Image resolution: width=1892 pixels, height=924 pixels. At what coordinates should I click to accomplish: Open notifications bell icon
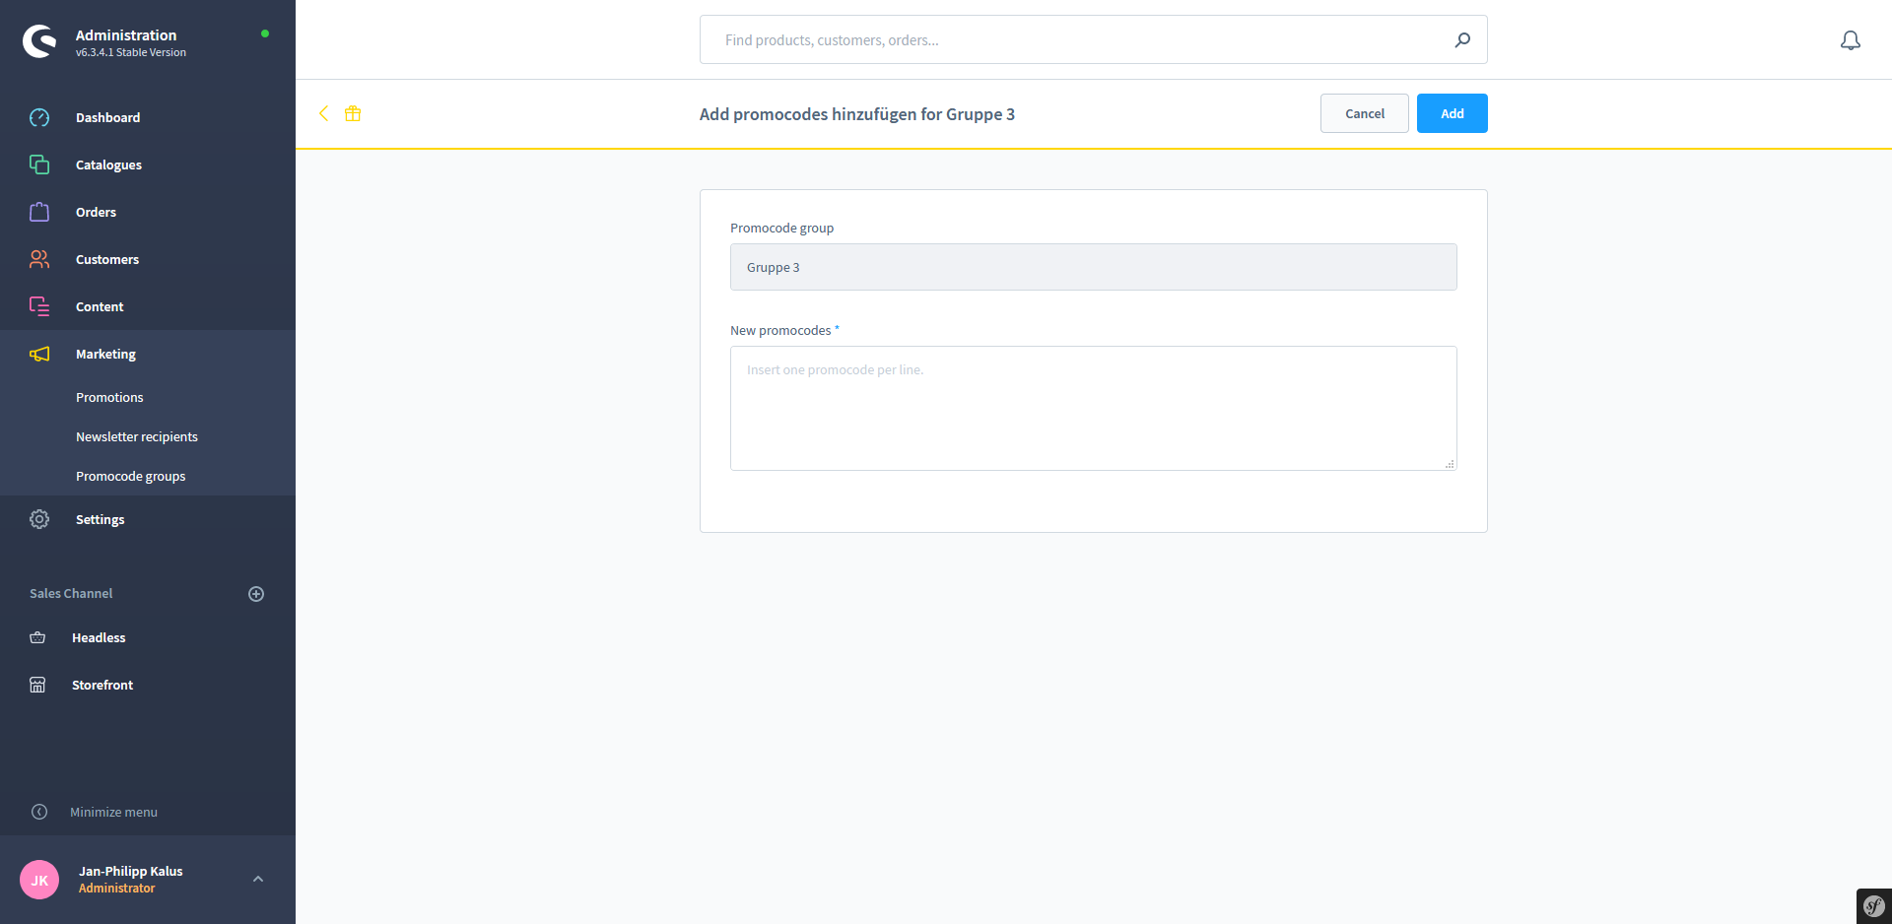click(1851, 40)
